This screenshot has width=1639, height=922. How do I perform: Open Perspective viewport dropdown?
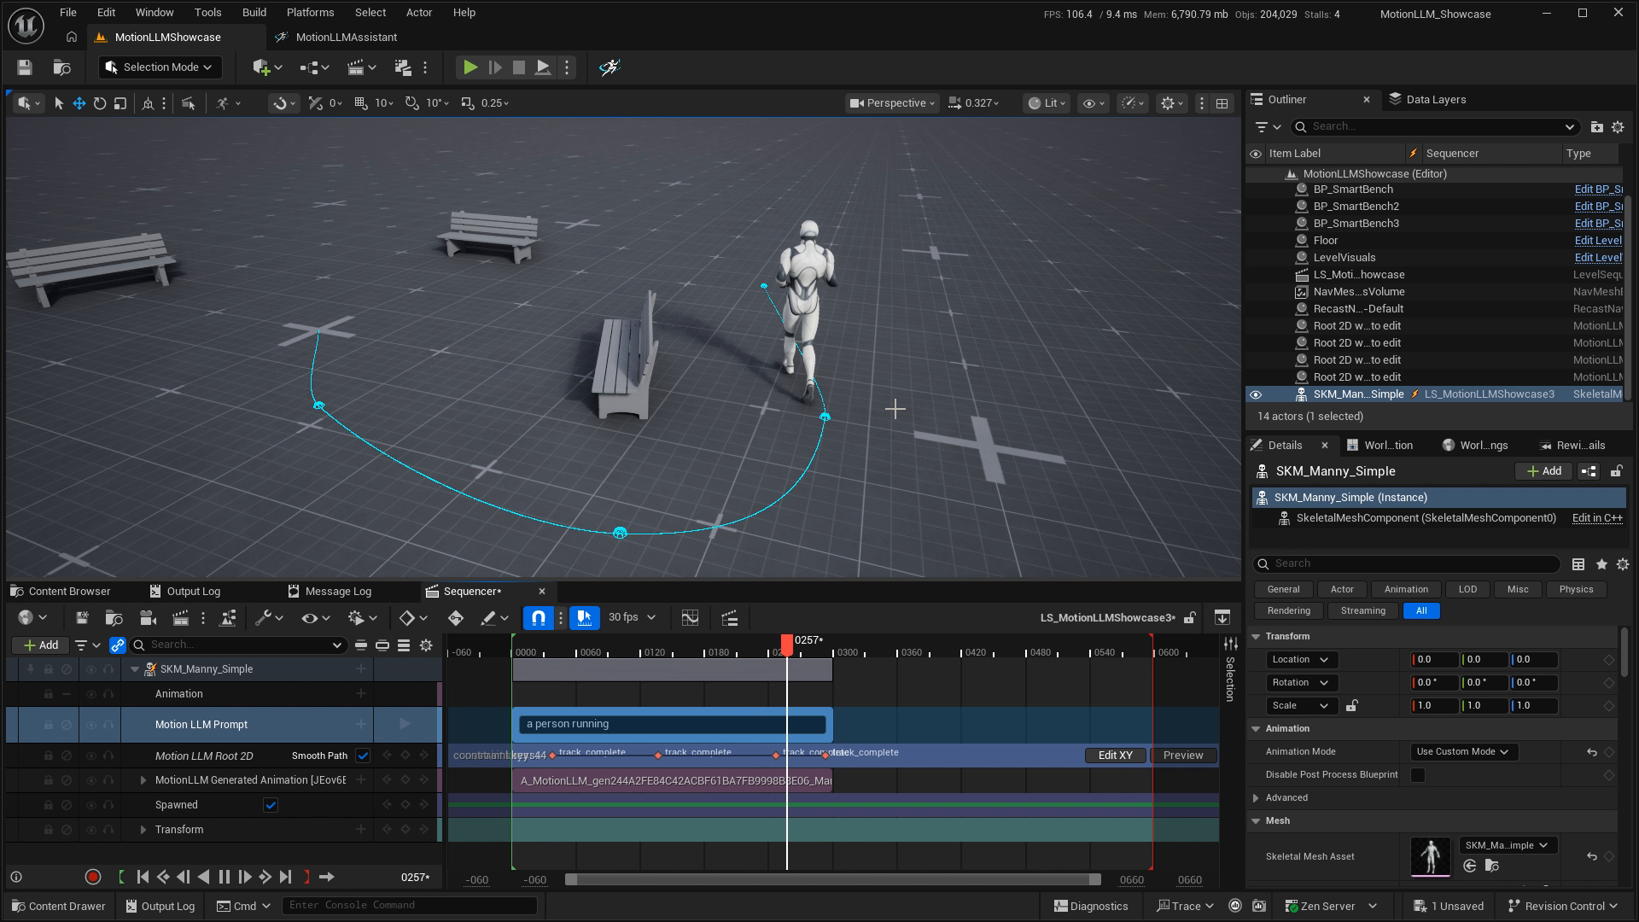point(891,103)
